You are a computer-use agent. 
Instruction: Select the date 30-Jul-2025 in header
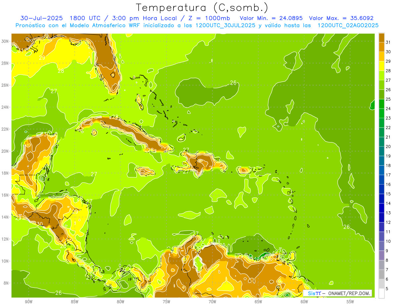(x=42, y=18)
